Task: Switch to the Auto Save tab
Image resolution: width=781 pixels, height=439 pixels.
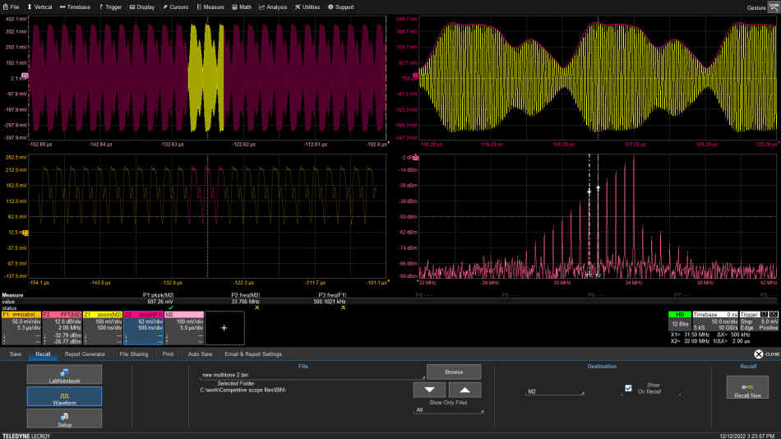Action: [x=200, y=354]
